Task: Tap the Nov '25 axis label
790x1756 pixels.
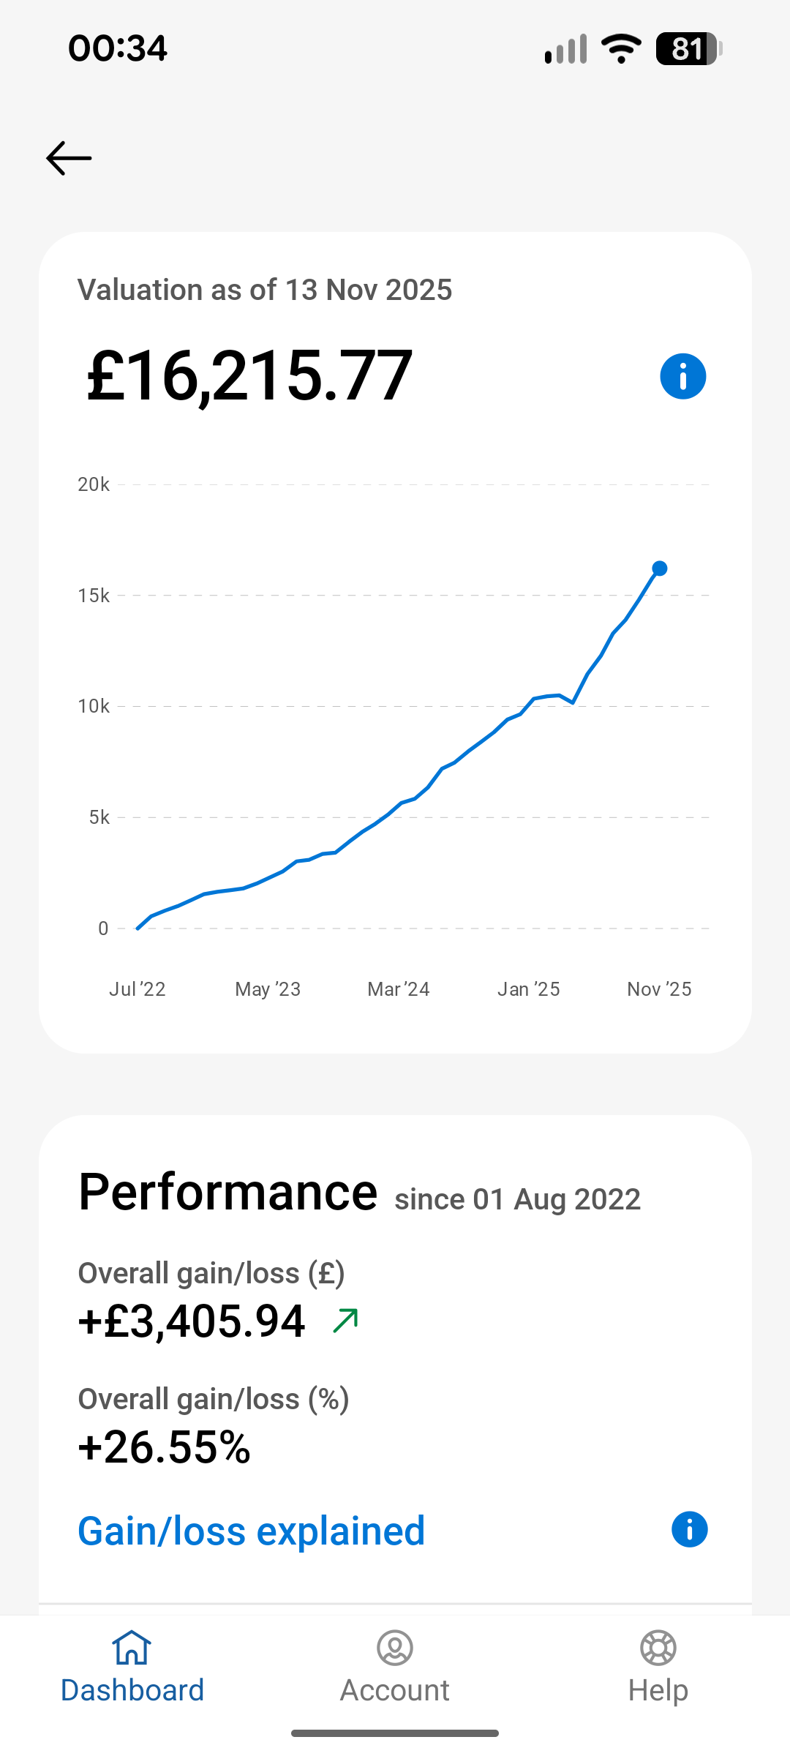Action: 659,989
